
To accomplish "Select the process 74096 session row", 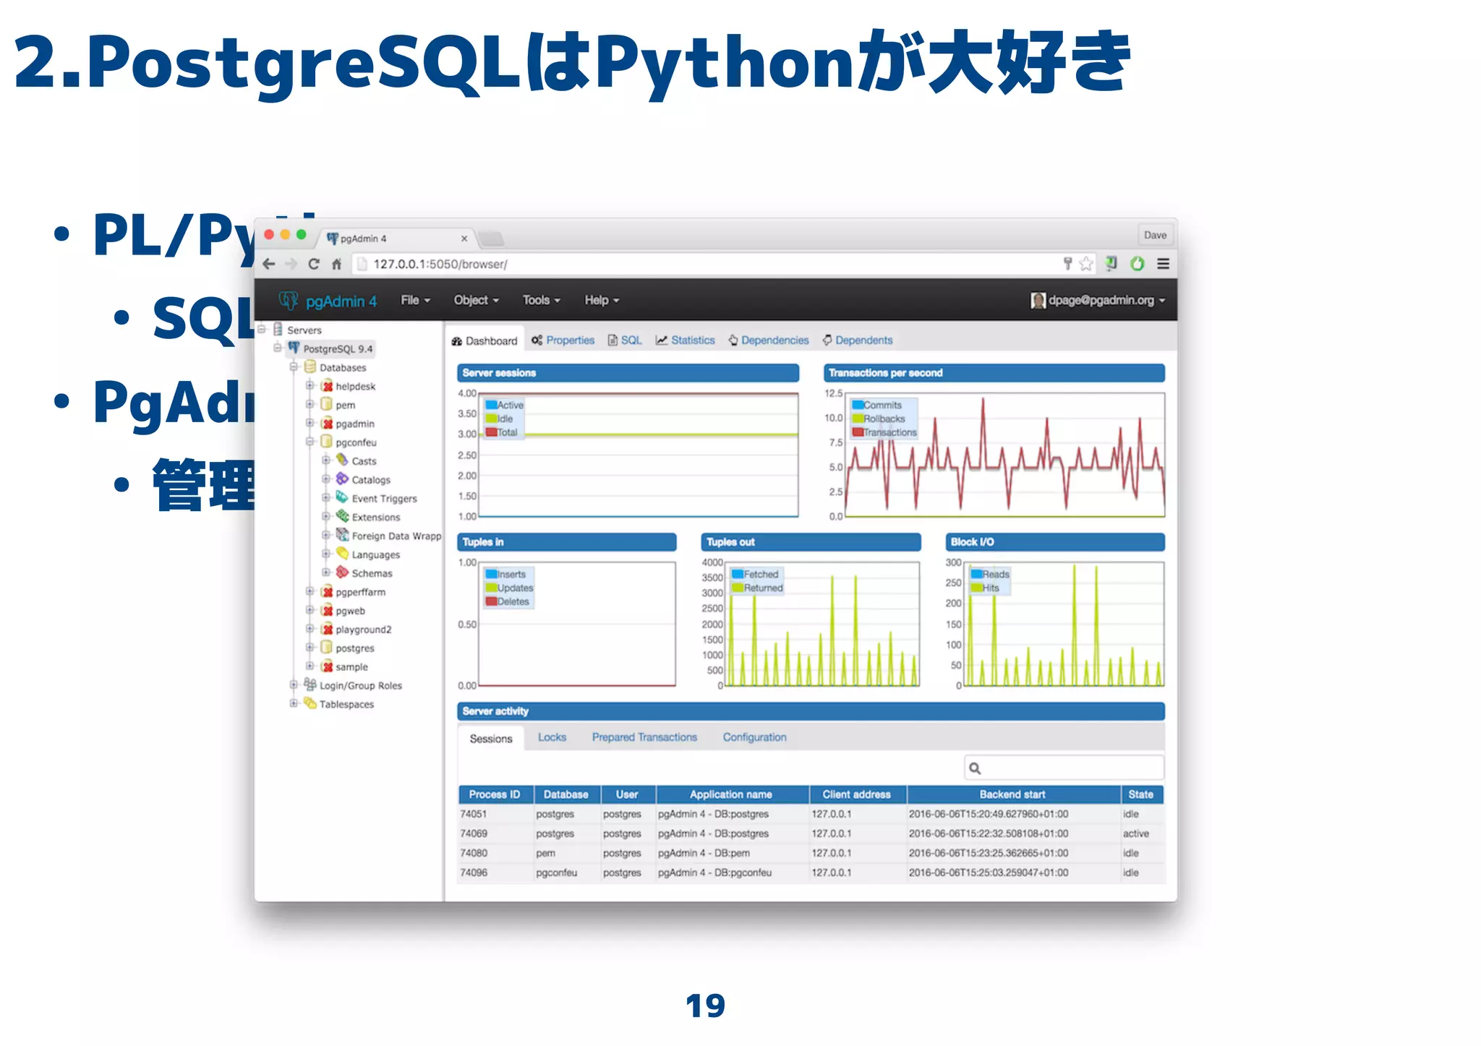I will (811, 873).
